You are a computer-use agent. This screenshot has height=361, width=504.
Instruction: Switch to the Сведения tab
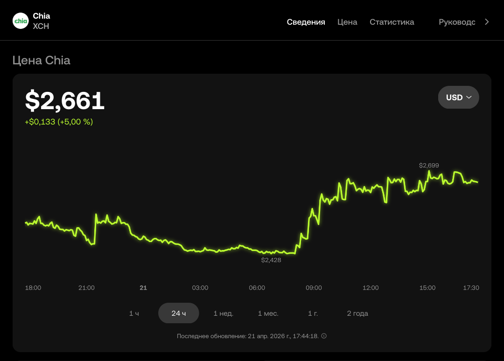click(306, 22)
